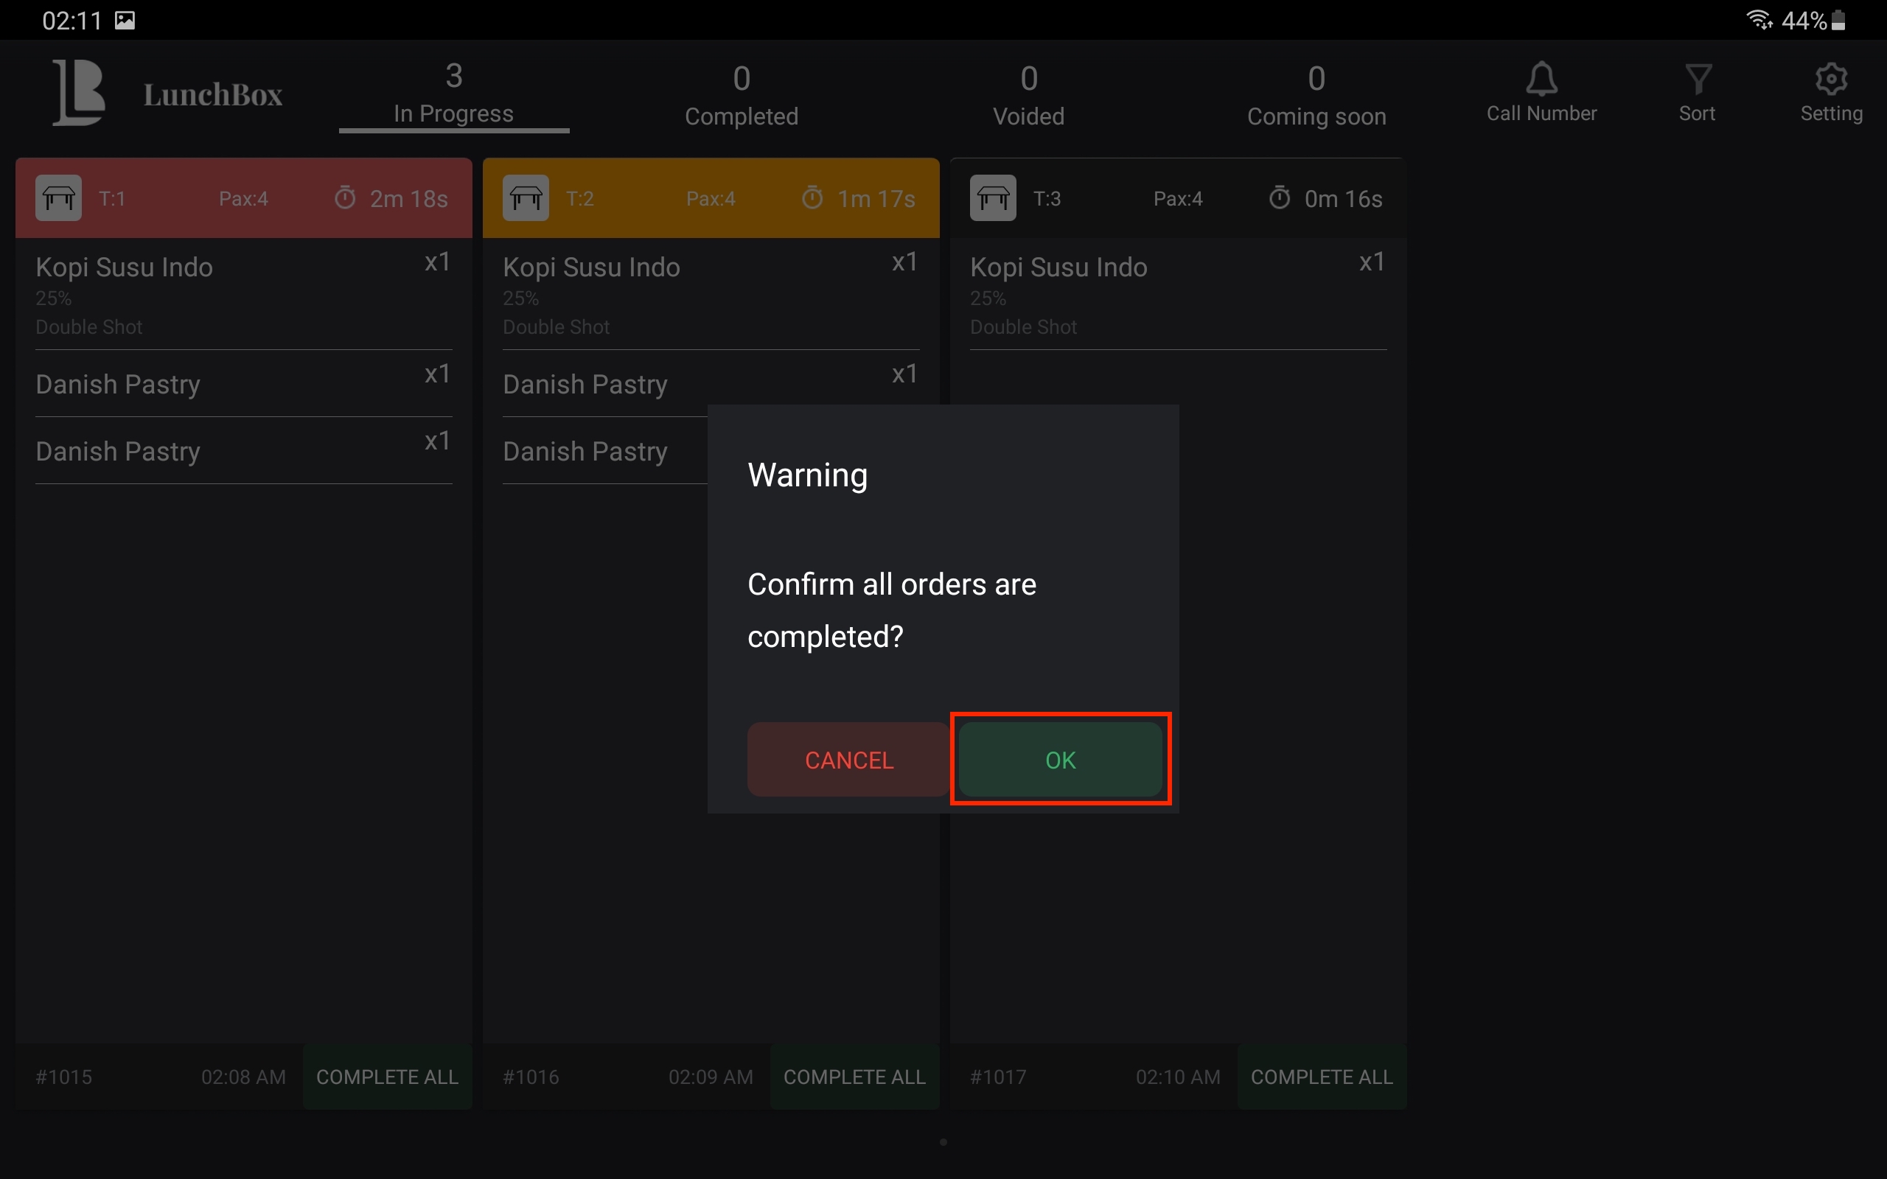Switch to the Completed tab

(741, 95)
